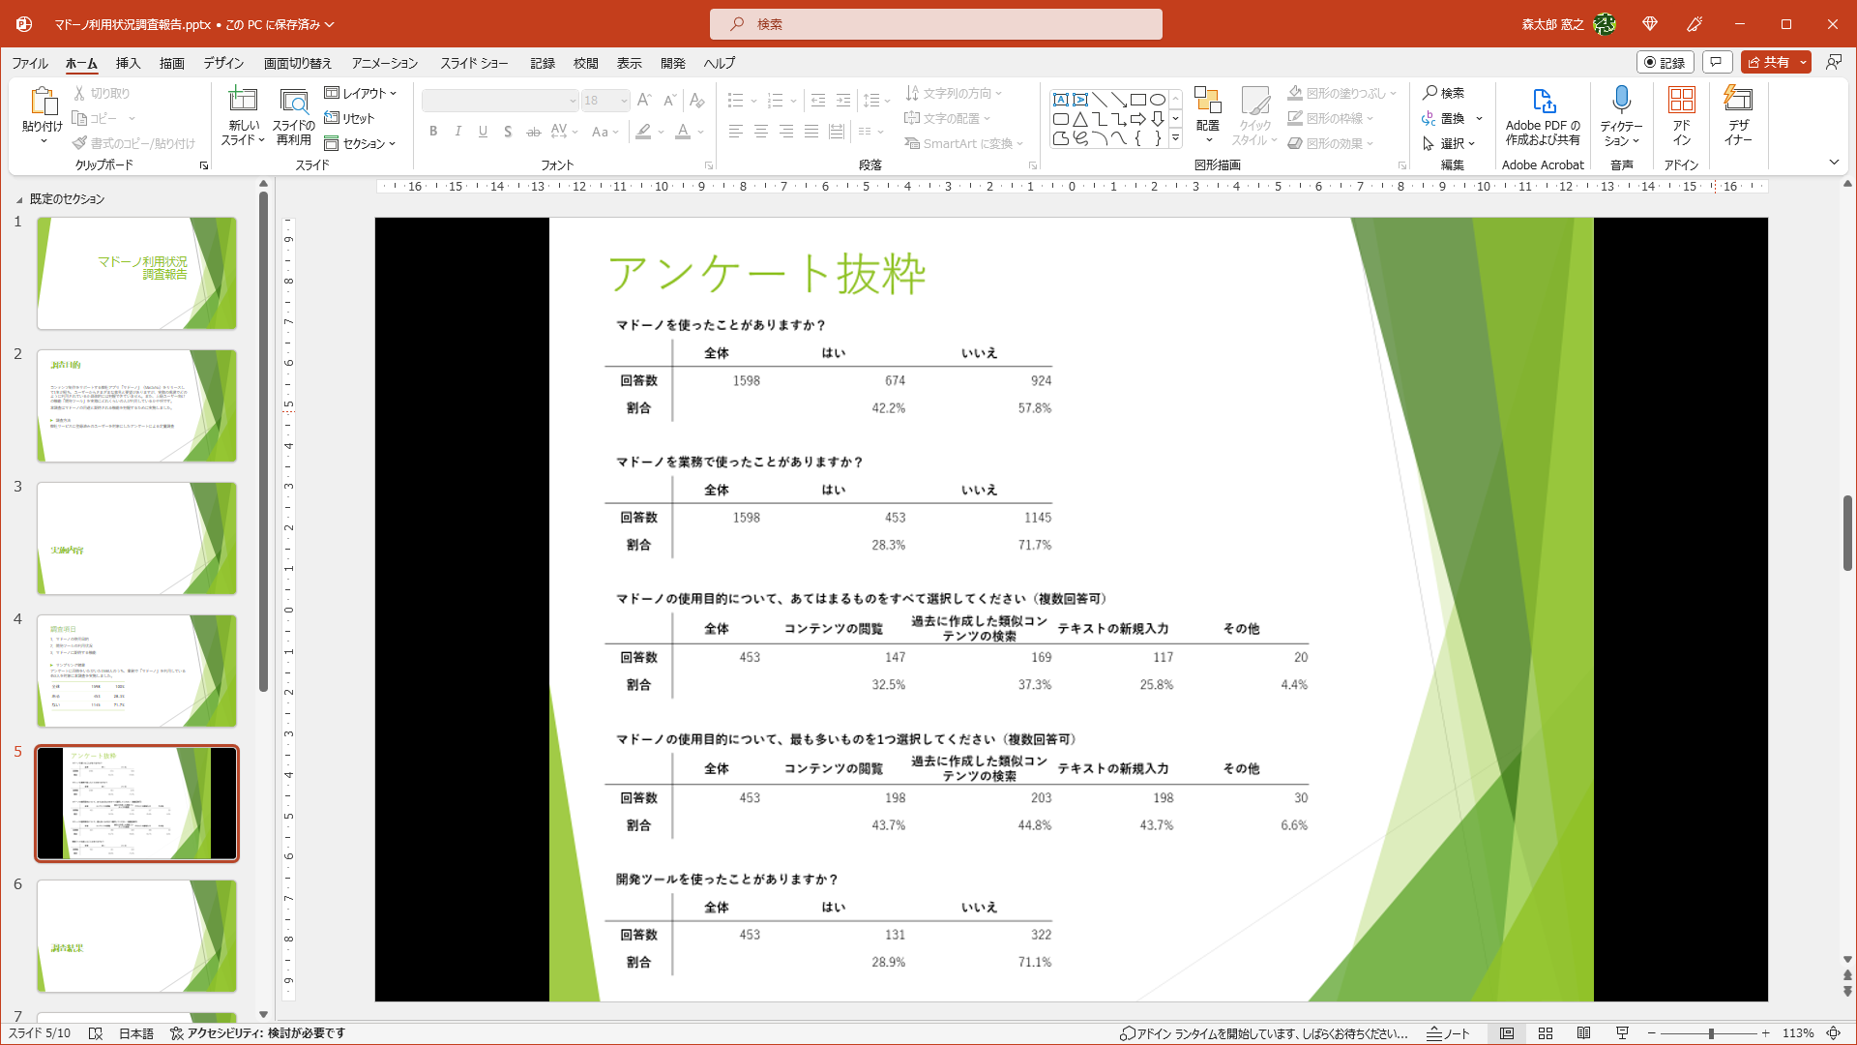This screenshot has height=1045, width=1857.
Task: Open the 挿入 ribbon tab
Action: [128, 63]
